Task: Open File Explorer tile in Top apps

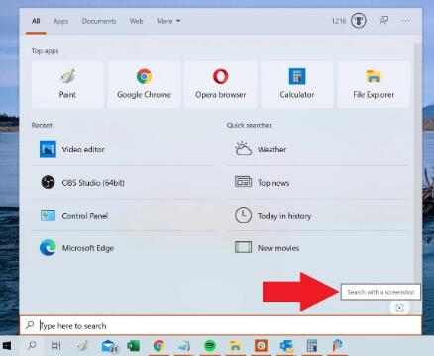Action: (374, 84)
